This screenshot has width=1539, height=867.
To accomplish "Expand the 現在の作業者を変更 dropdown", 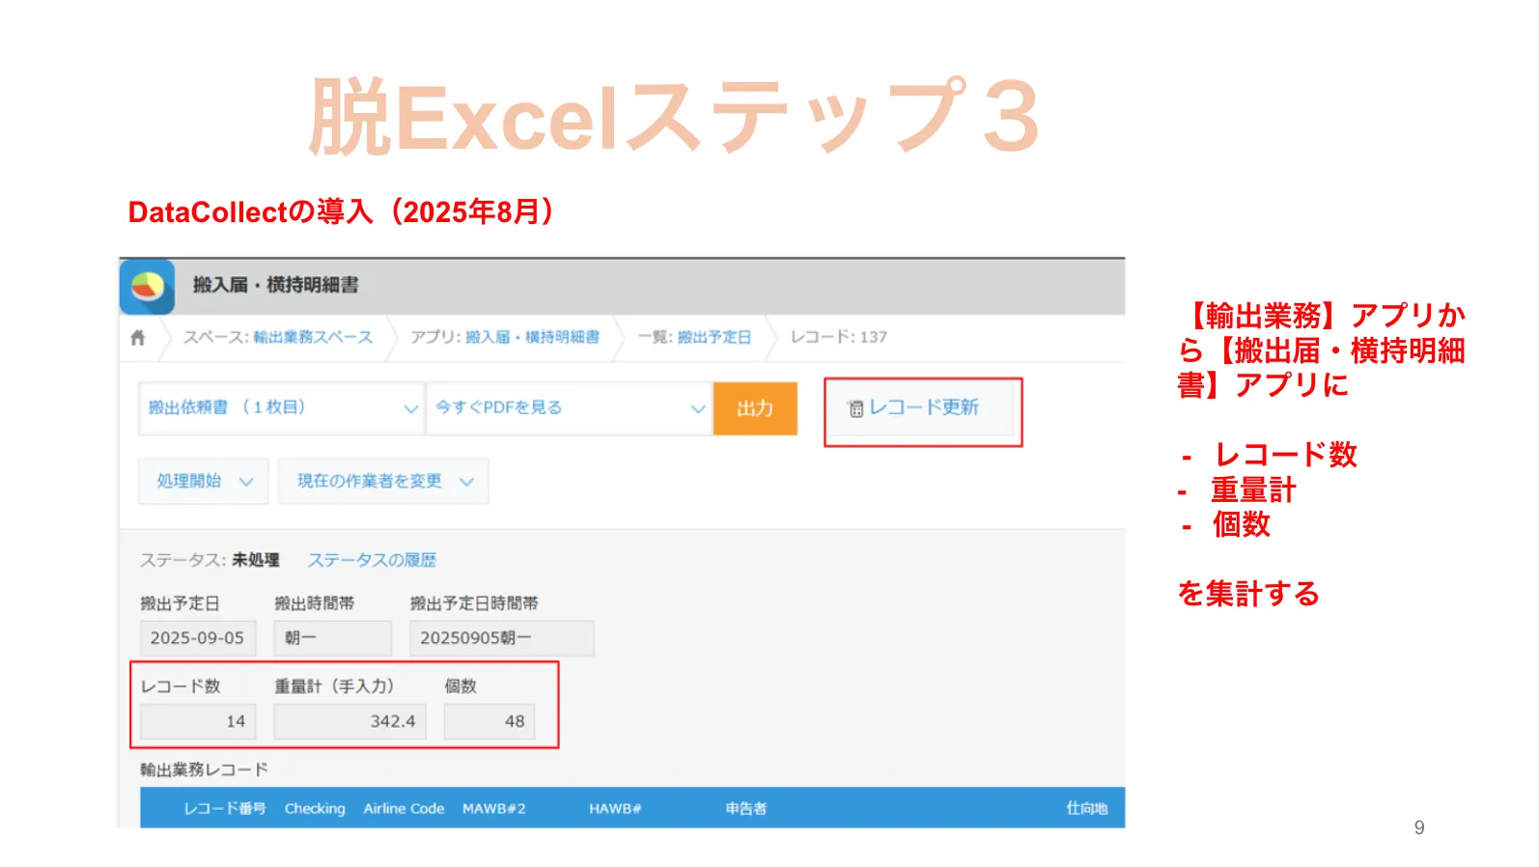I will coord(383,481).
